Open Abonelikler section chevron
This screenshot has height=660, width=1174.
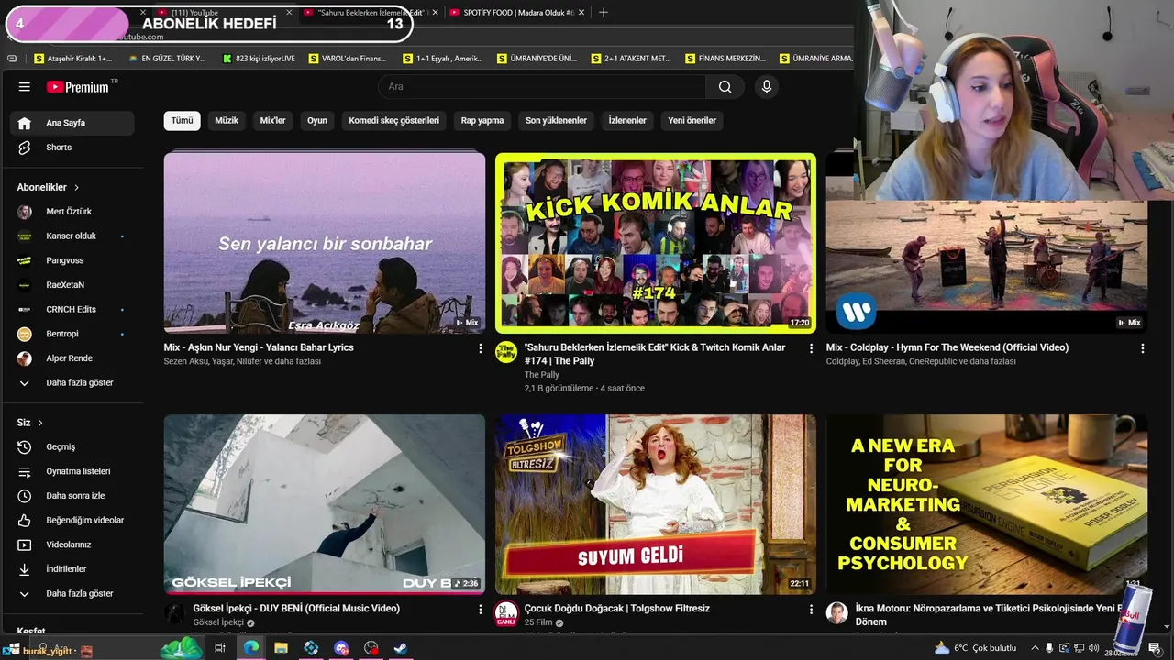[76, 187]
